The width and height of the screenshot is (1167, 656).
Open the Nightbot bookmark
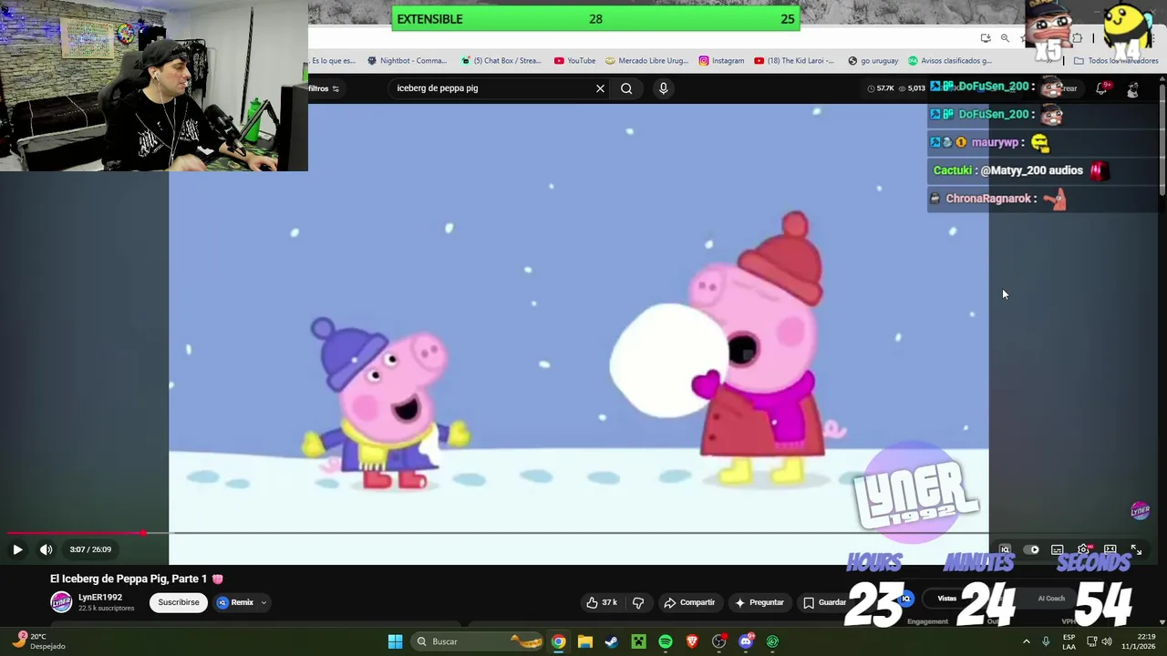click(x=407, y=61)
